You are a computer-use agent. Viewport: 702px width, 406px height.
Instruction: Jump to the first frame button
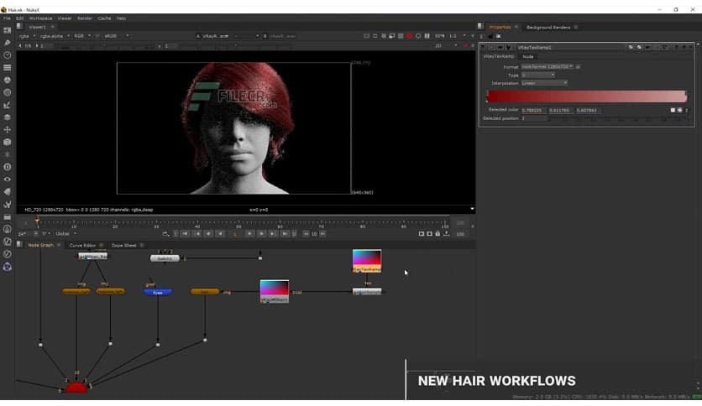185,234
